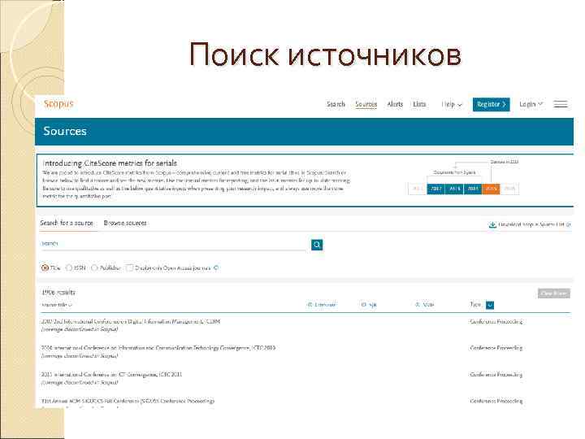Open the 2nd International Conference on Digital Information Management result

click(x=131, y=321)
